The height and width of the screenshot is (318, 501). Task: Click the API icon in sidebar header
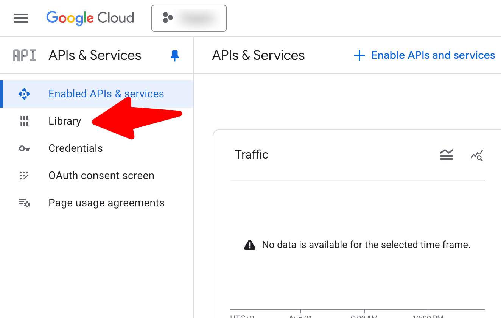point(25,56)
